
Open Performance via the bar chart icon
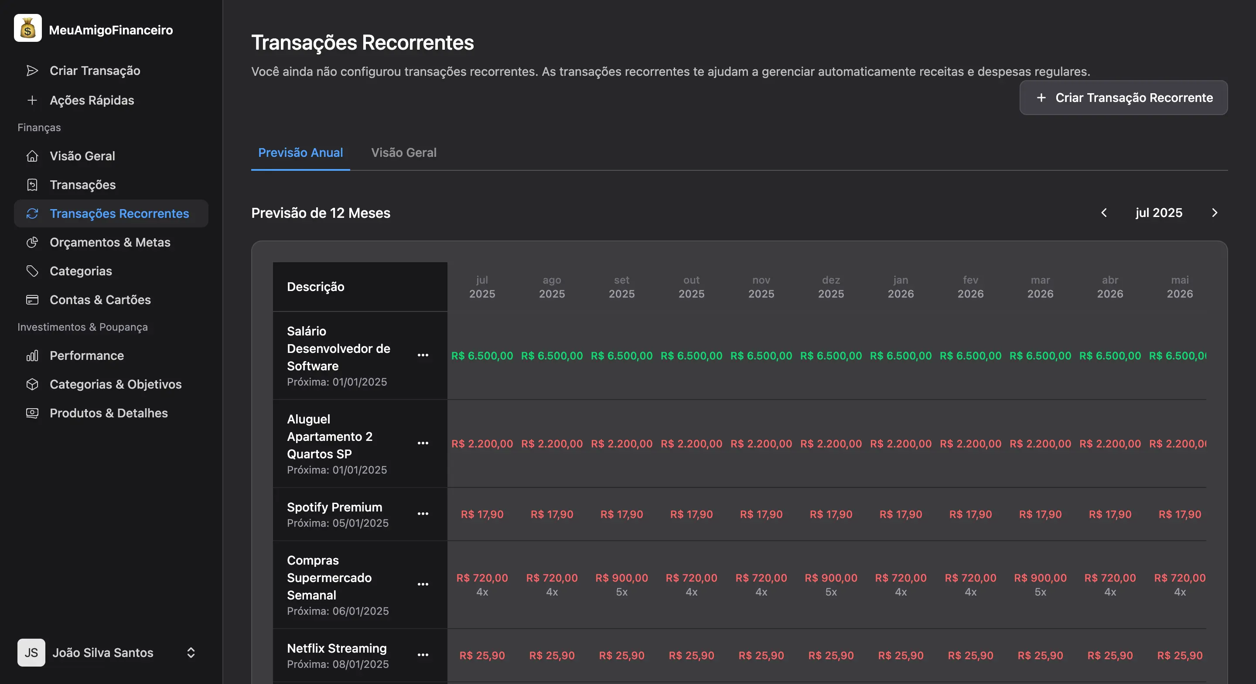[32, 356]
